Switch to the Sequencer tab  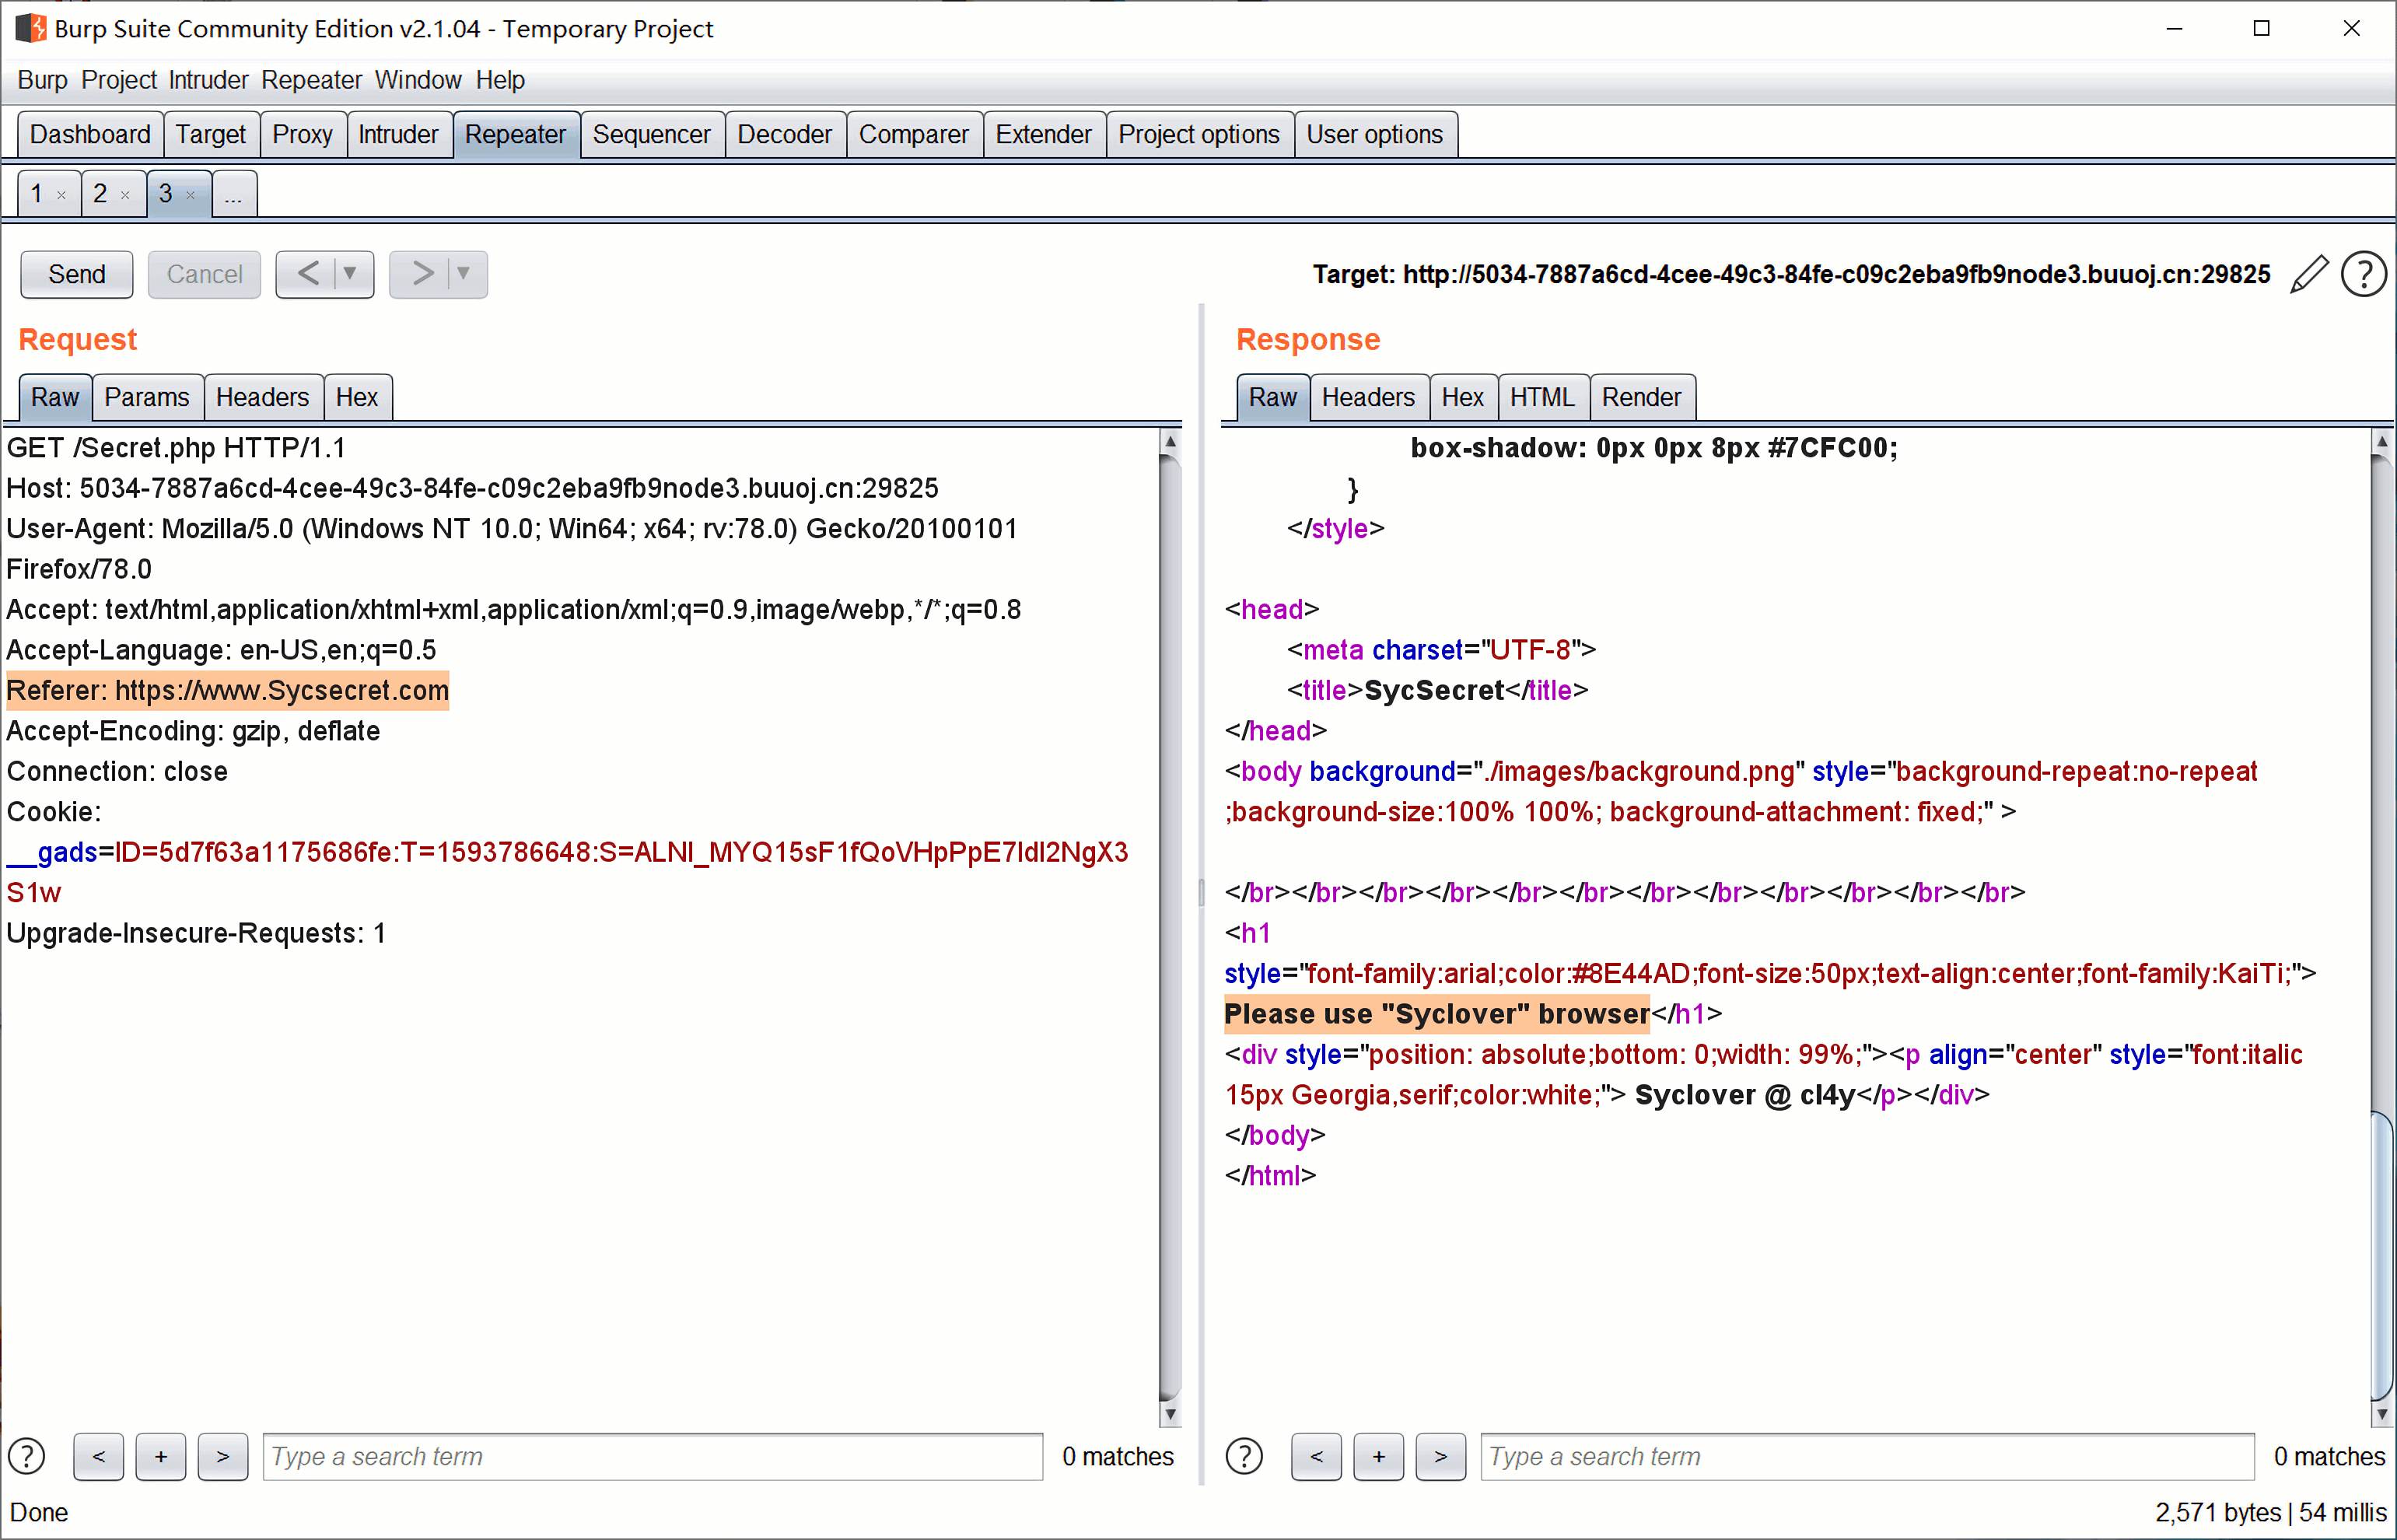(651, 134)
